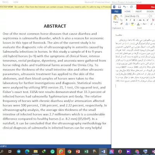This screenshot has width=155, height=155.
Task: Open Telegram from the taskbar
Action: [x=19, y=152]
